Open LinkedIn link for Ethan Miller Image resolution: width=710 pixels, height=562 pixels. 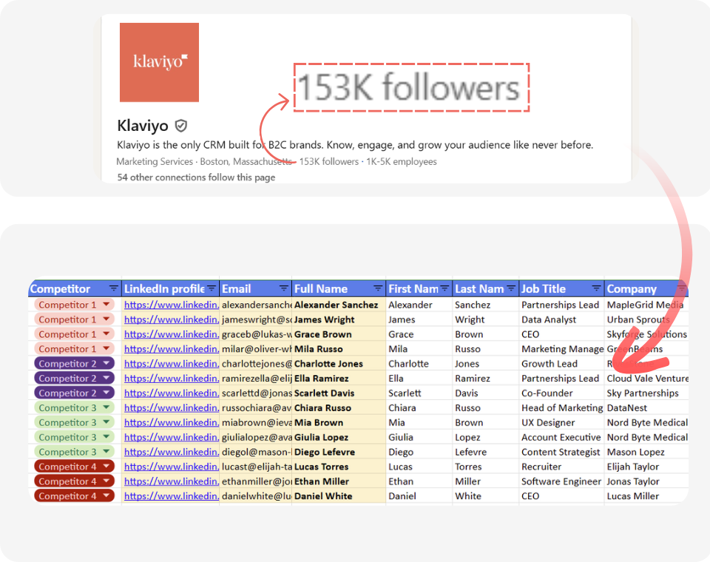(x=172, y=481)
